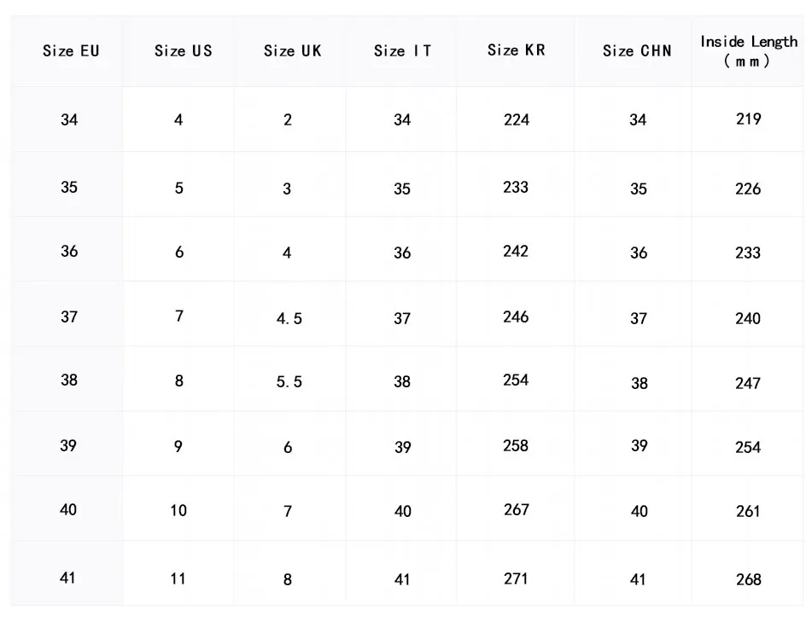This screenshot has height=621, width=812.
Task: Select the Size IT header cell
Action: 402,51
